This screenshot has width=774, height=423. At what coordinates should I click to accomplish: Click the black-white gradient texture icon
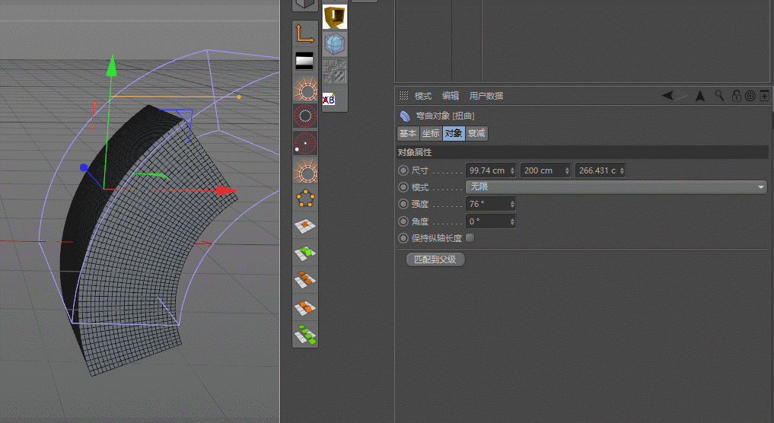pos(304,61)
